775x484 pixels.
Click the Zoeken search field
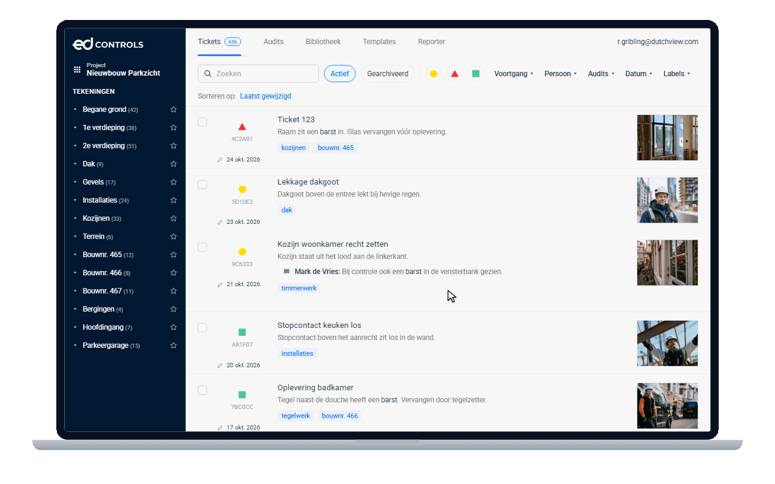pyautogui.click(x=259, y=74)
